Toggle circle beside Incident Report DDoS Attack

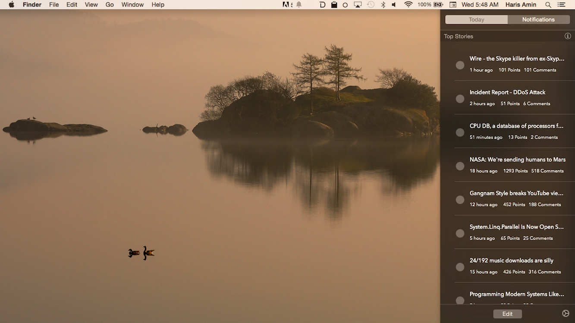460,99
